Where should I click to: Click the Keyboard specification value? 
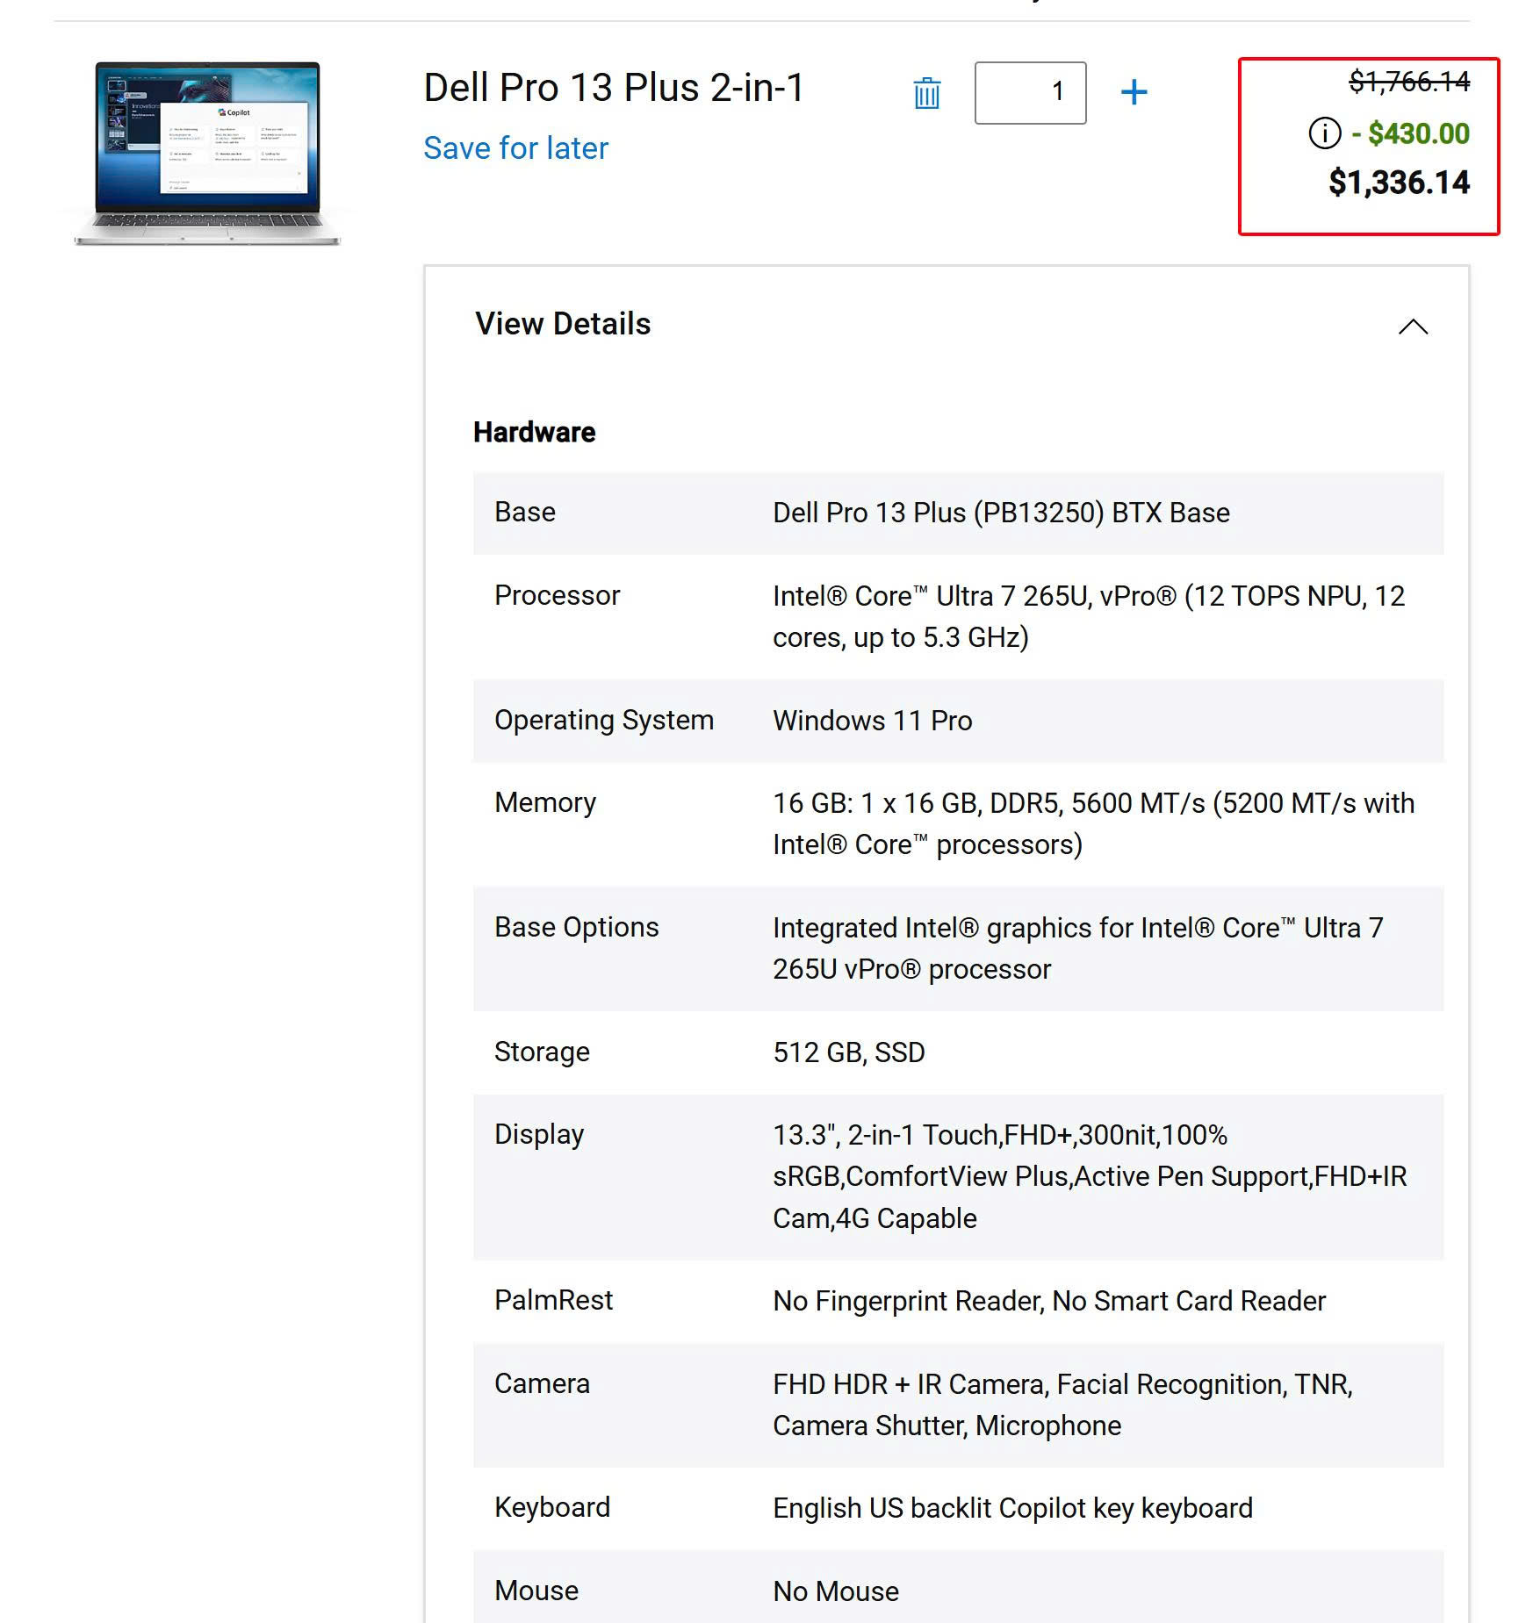coord(1011,1508)
